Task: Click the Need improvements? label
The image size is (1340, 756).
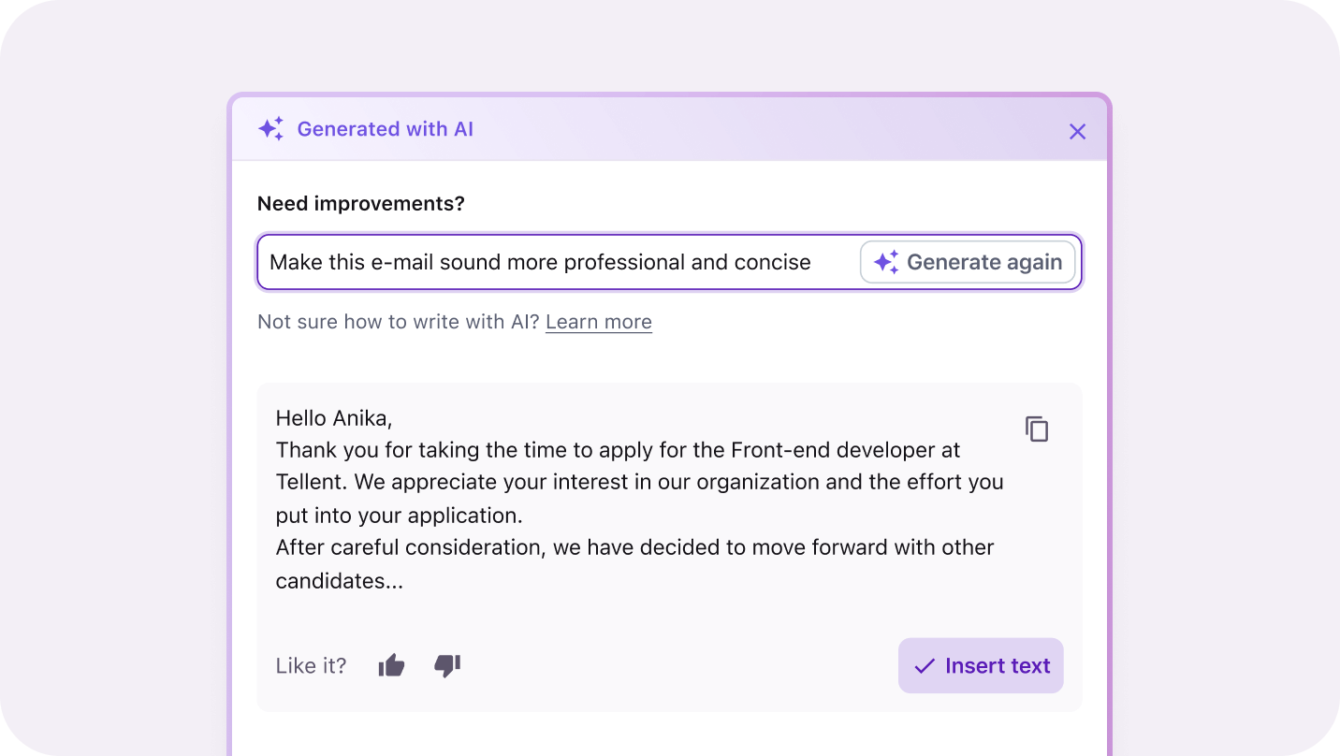Action: 360,204
